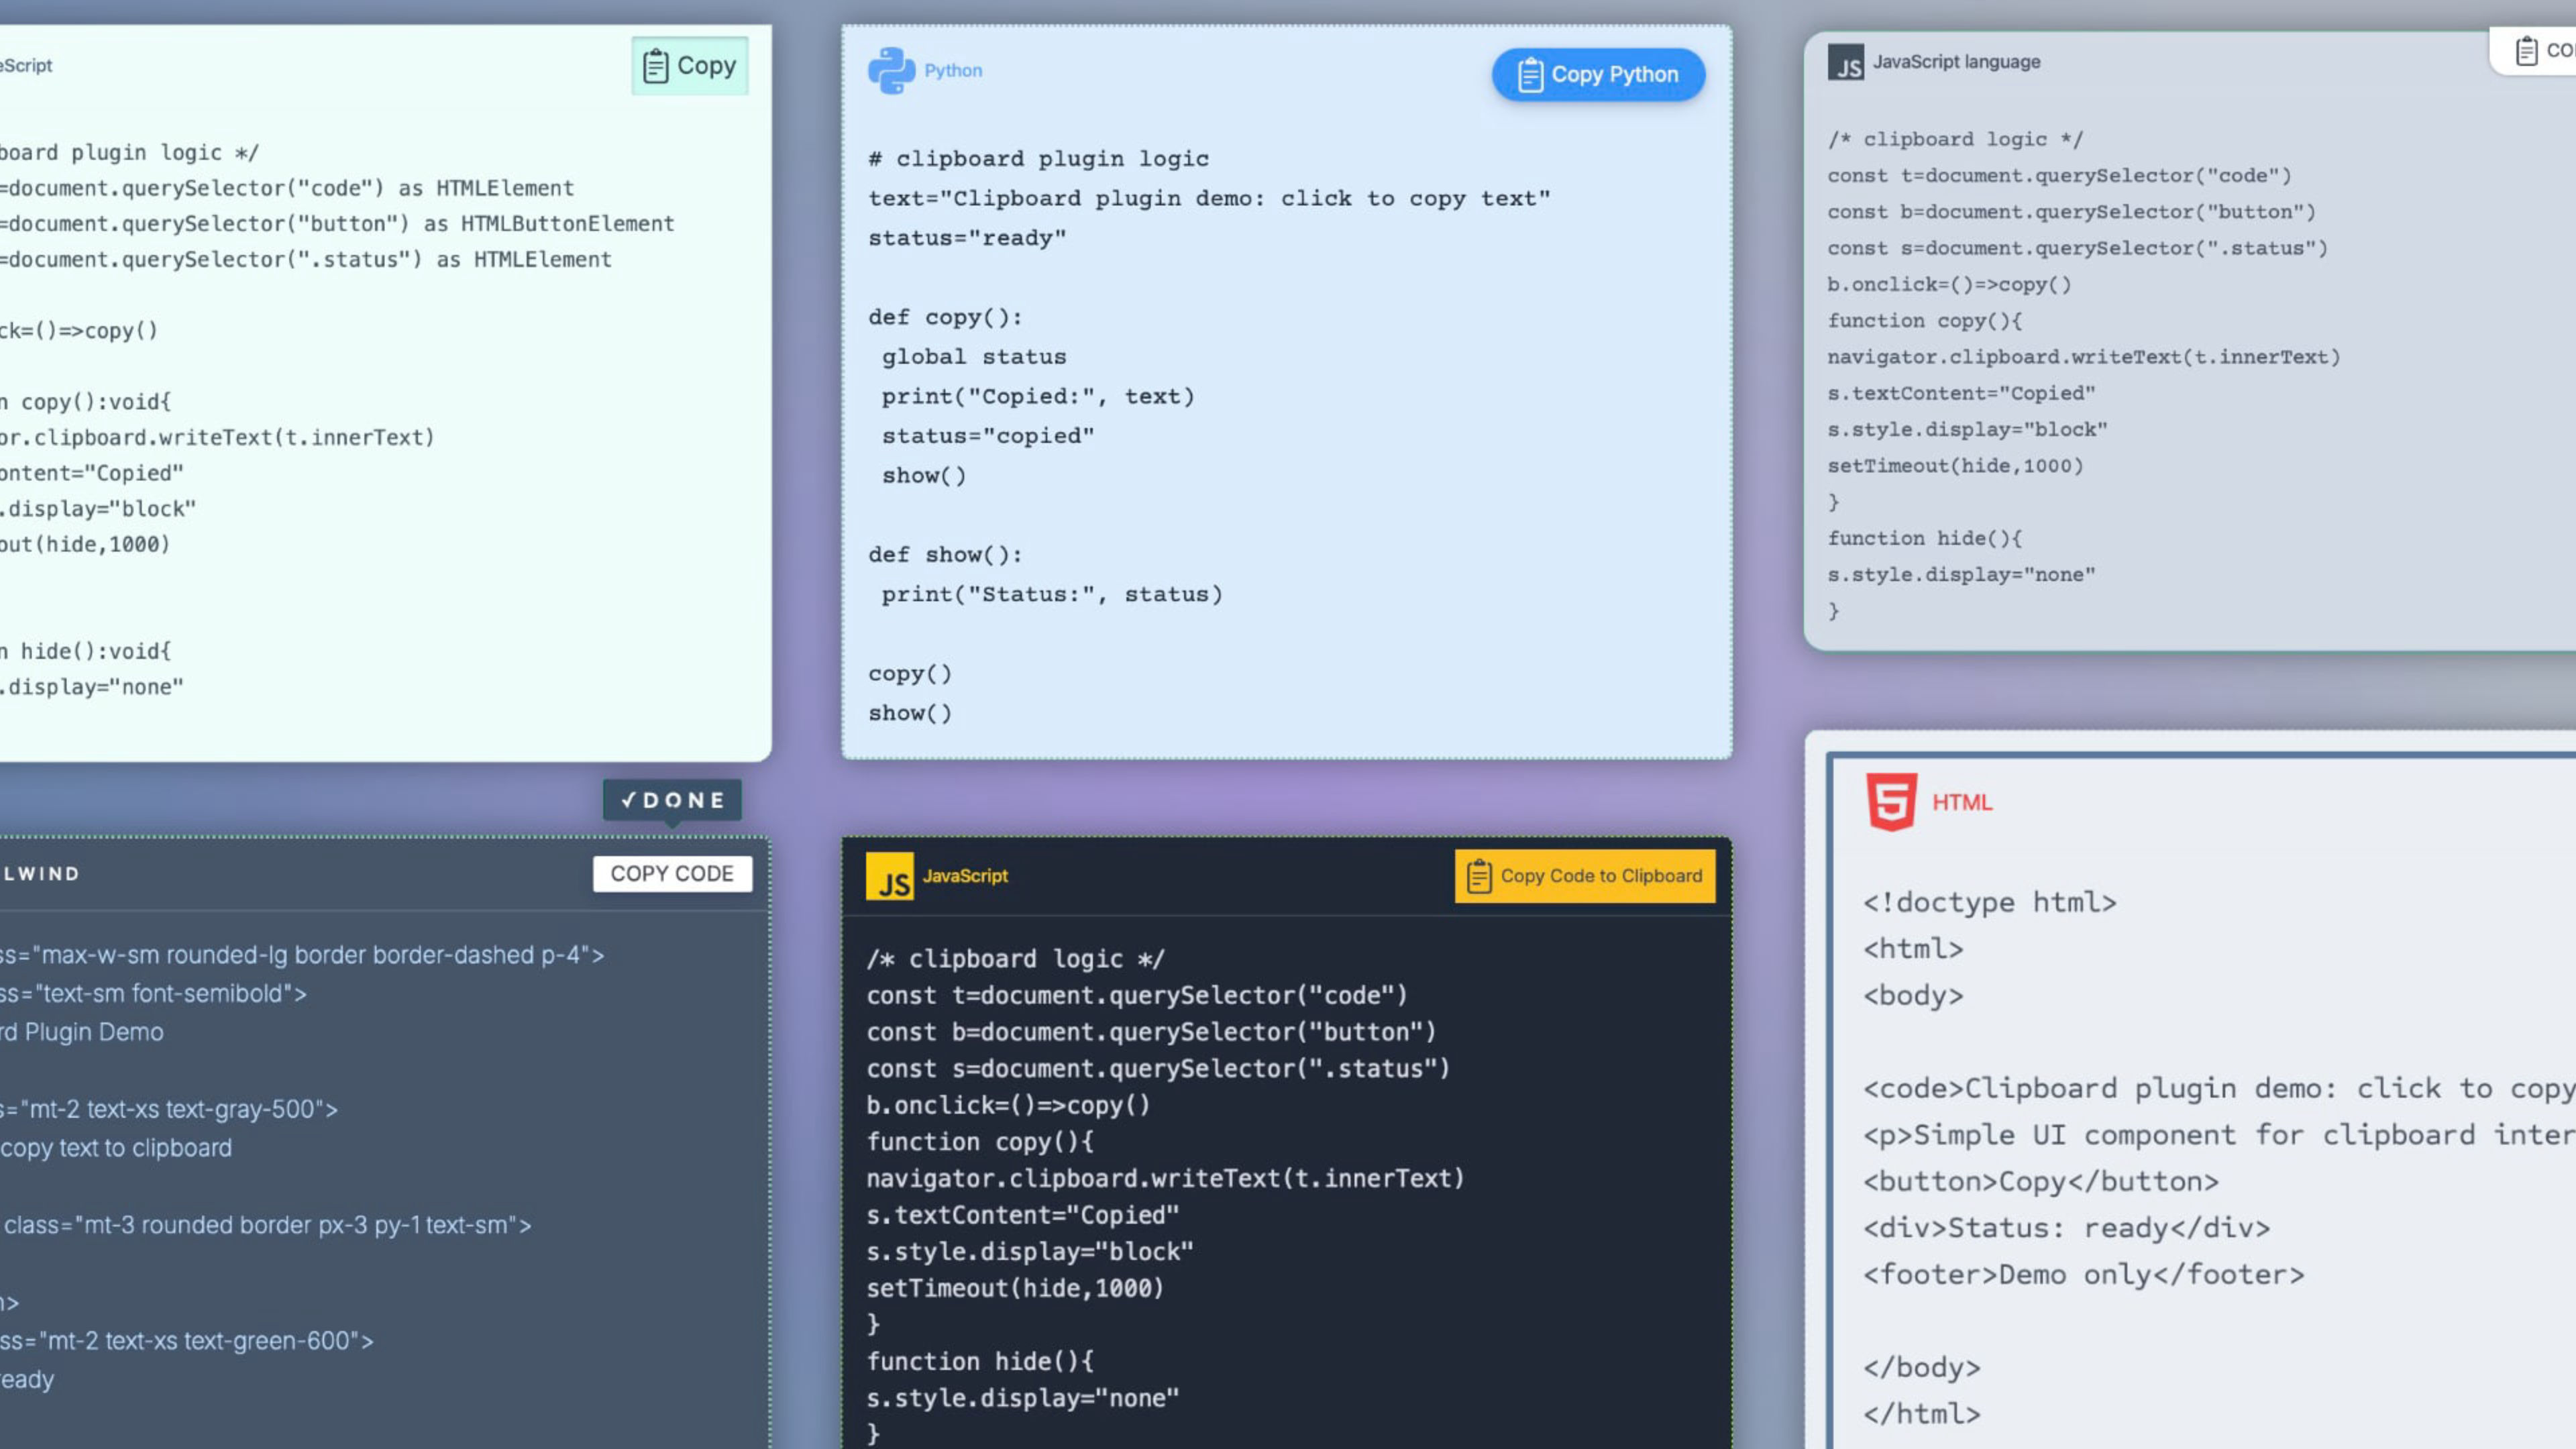The width and height of the screenshot is (2576, 1449).
Task: Click const b=document.querySelector("button") in JavaScript language card
Action: click(2071, 212)
